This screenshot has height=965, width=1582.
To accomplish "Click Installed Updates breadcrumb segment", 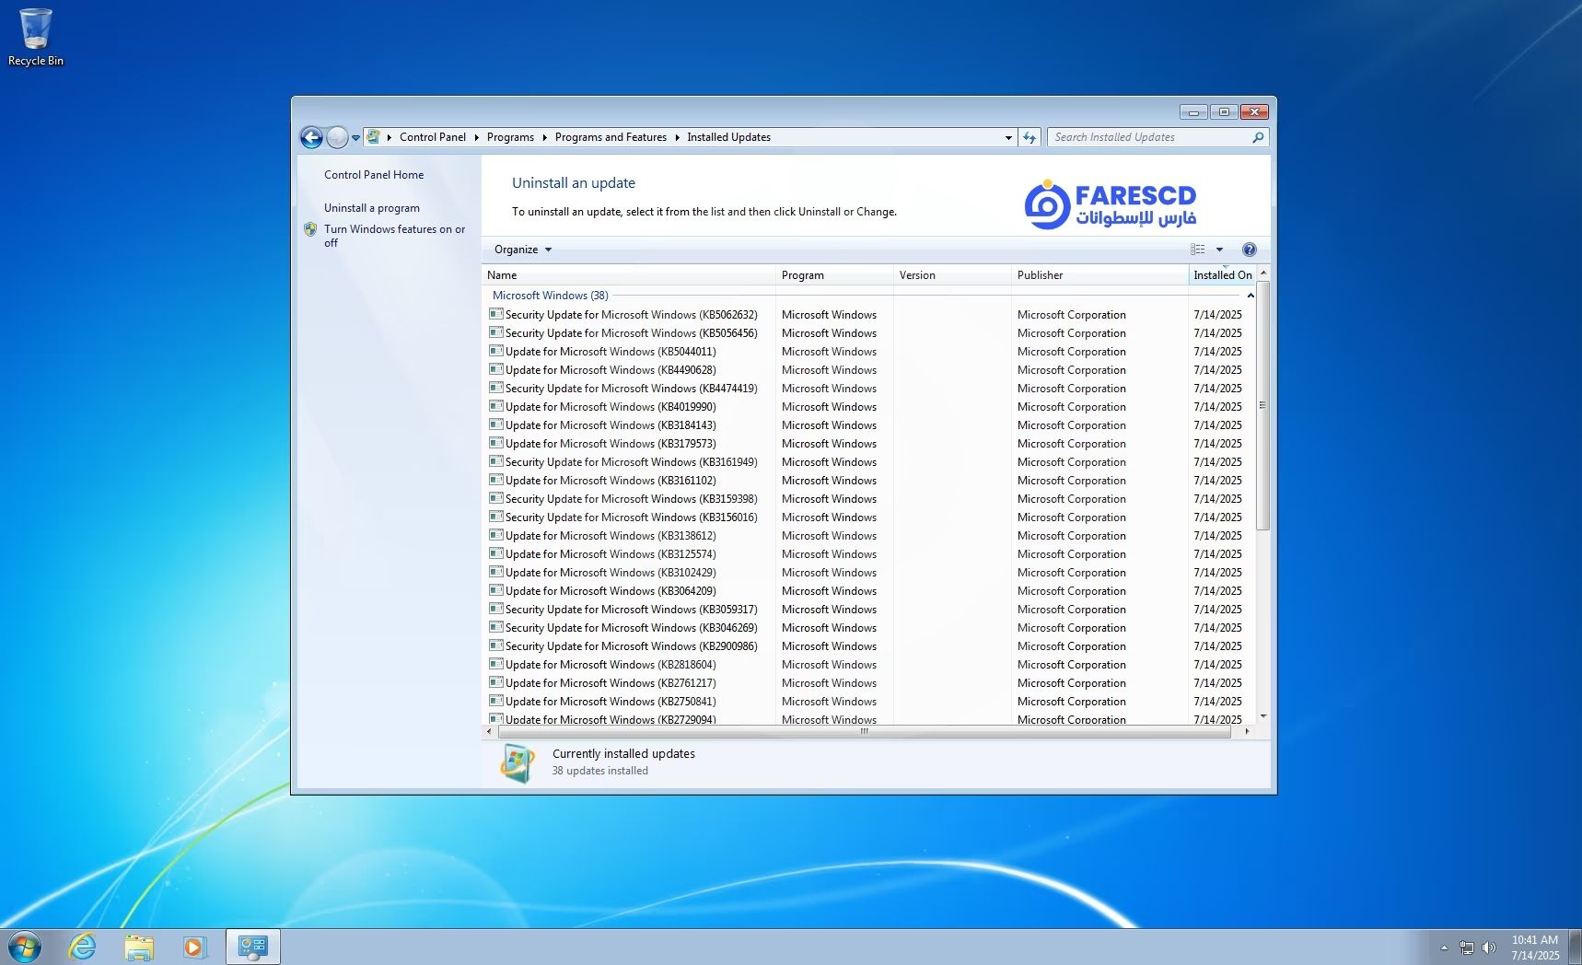I will (728, 137).
